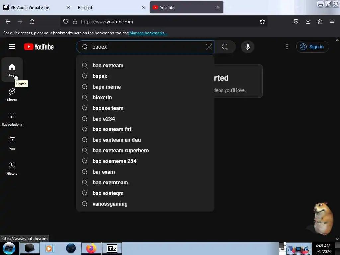The image size is (340, 255).
Task: Select suggestion 'bape meme'
Action: coord(145,87)
